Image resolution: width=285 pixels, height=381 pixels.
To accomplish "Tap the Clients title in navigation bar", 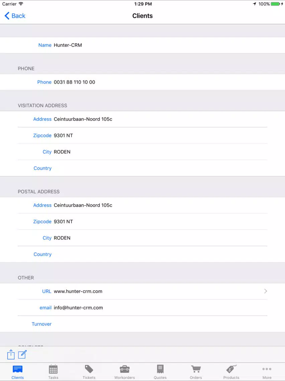I will pyautogui.click(x=142, y=16).
